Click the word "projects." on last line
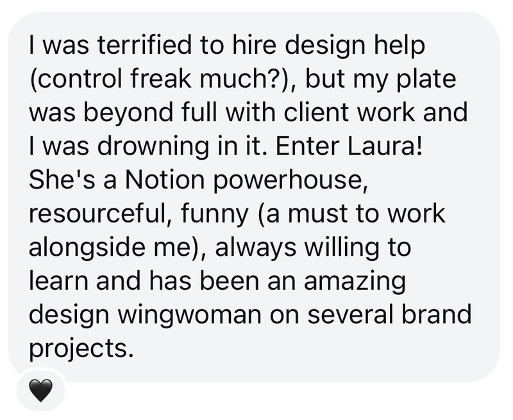The image size is (513, 420). (82, 349)
